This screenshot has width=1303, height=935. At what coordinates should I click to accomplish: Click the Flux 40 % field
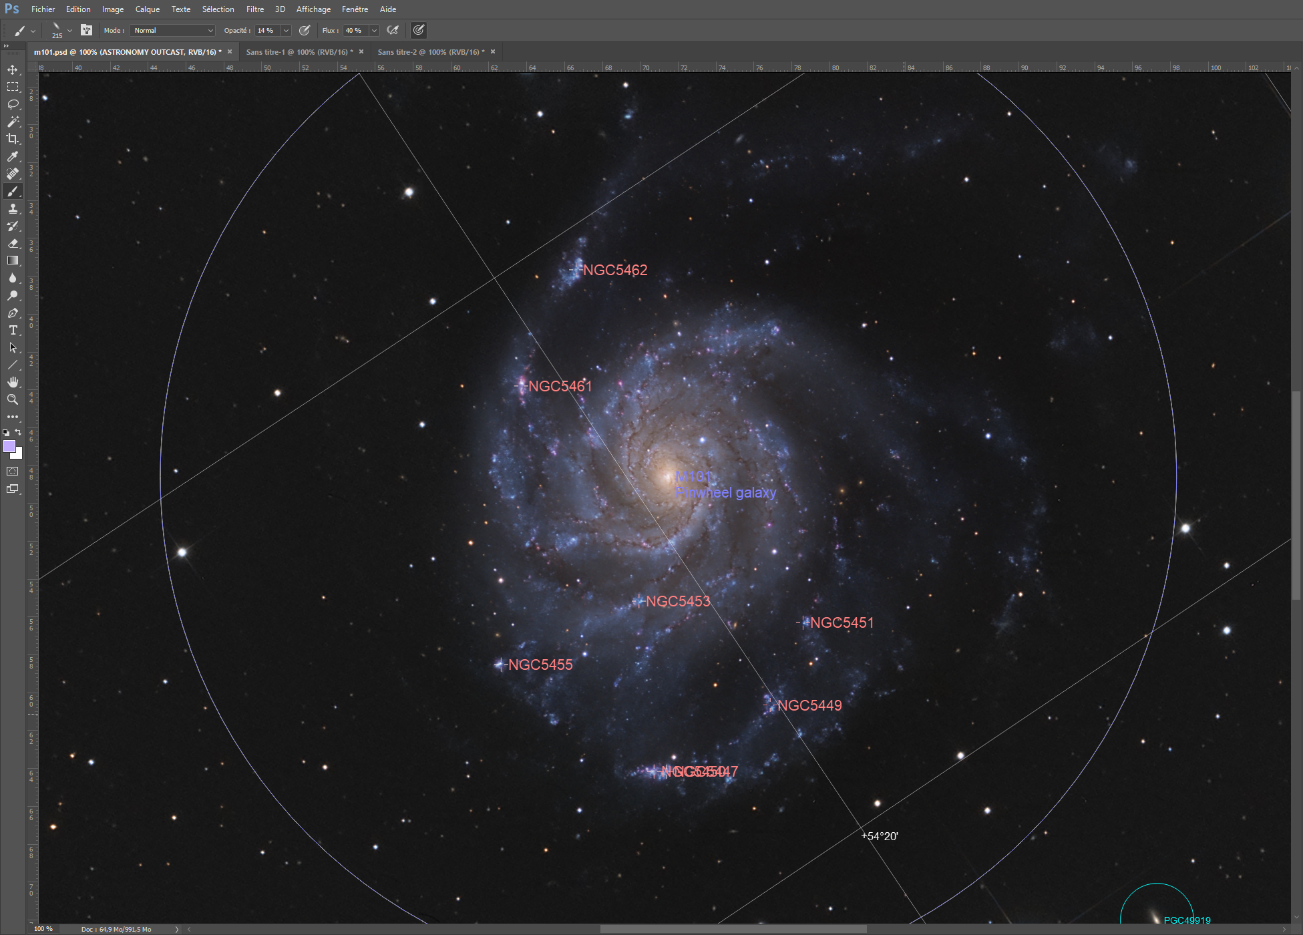click(356, 30)
